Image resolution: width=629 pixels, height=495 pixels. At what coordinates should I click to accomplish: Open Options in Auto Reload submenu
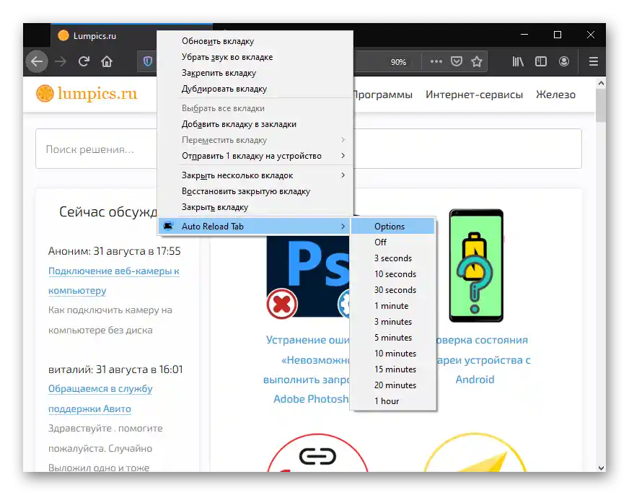tap(393, 227)
